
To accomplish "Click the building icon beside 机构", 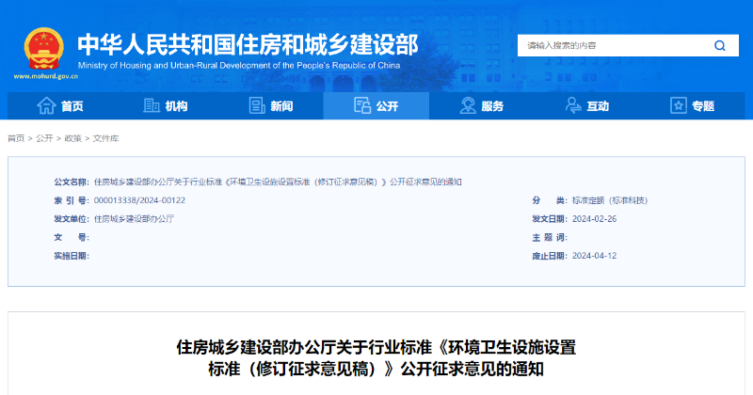I will (x=151, y=106).
